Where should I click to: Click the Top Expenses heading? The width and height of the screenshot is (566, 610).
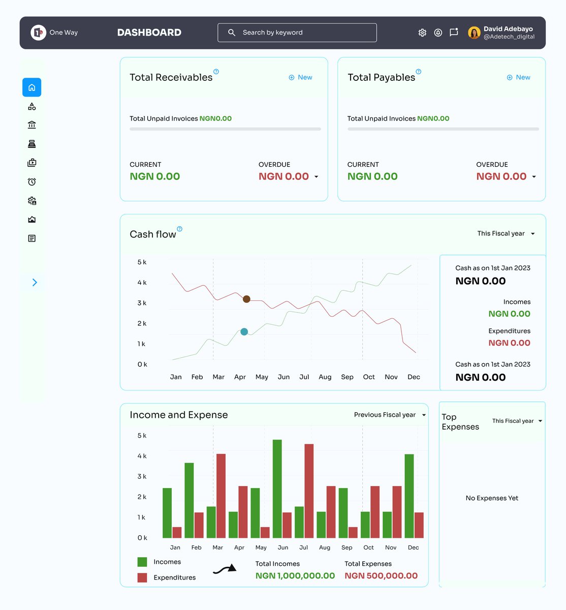(x=460, y=422)
